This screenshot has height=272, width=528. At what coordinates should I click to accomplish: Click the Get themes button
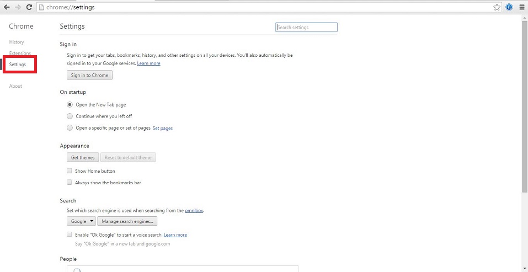[83, 157]
